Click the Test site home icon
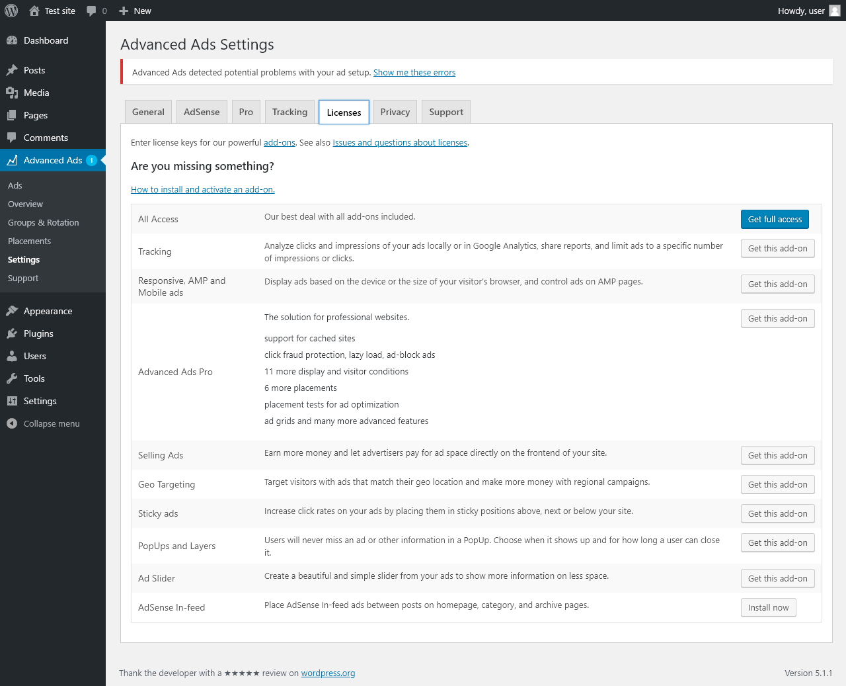846x686 pixels. pos(34,11)
